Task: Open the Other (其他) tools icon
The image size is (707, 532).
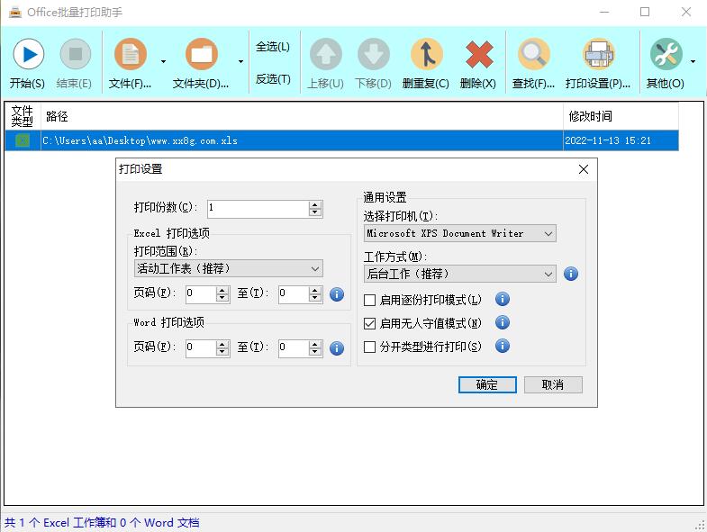Action: tap(666, 55)
